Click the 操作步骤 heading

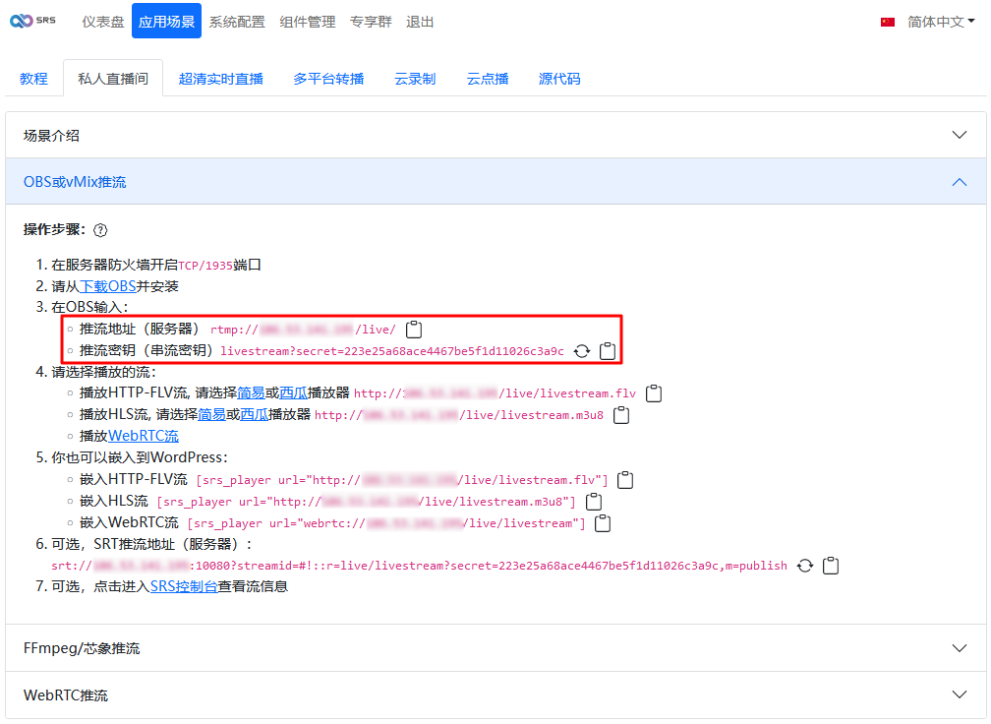tap(54, 229)
